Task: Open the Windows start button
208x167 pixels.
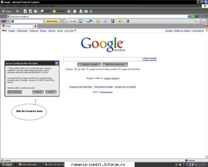Action: pyautogui.click(x=7, y=164)
